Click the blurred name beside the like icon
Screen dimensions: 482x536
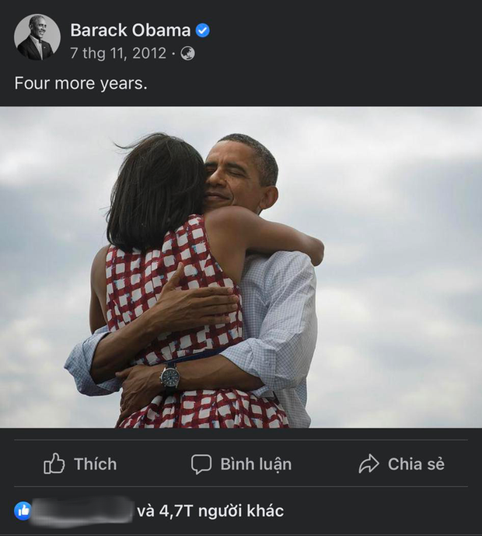(x=84, y=511)
